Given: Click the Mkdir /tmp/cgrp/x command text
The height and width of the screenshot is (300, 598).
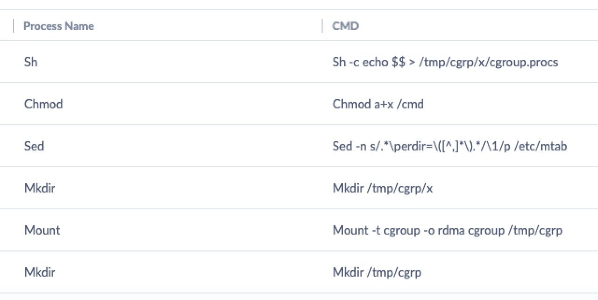Looking at the screenshot, I should tap(382, 188).
